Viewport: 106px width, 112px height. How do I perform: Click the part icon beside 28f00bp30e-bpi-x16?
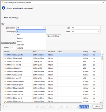click(x=5, y=78)
